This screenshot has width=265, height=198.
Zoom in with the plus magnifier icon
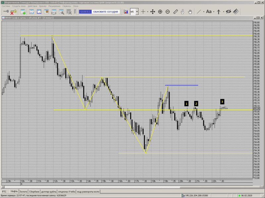[x=160, y=12]
